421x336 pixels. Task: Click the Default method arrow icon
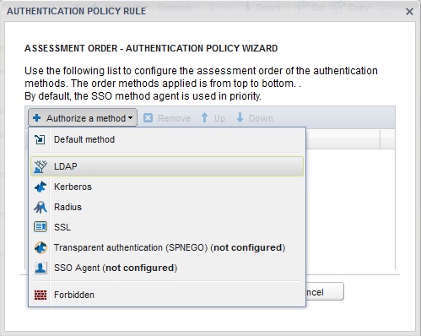pyautogui.click(x=40, y=139)
